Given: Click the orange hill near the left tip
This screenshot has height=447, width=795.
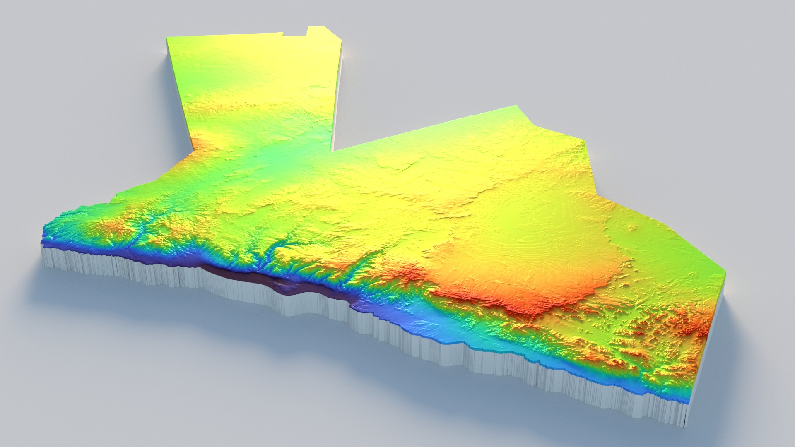Looking at the screenshot, I should (114, 227).
